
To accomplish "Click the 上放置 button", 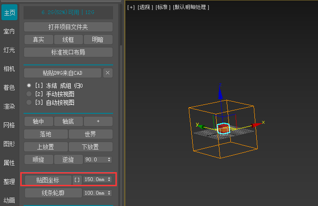I will point(46,147).
